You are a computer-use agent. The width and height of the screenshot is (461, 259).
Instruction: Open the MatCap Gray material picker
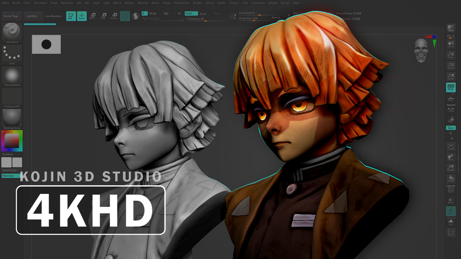[x=12, y=119]
